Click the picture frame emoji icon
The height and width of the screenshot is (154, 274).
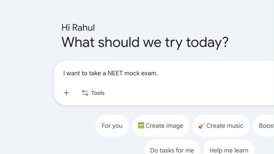click(141, 126)
